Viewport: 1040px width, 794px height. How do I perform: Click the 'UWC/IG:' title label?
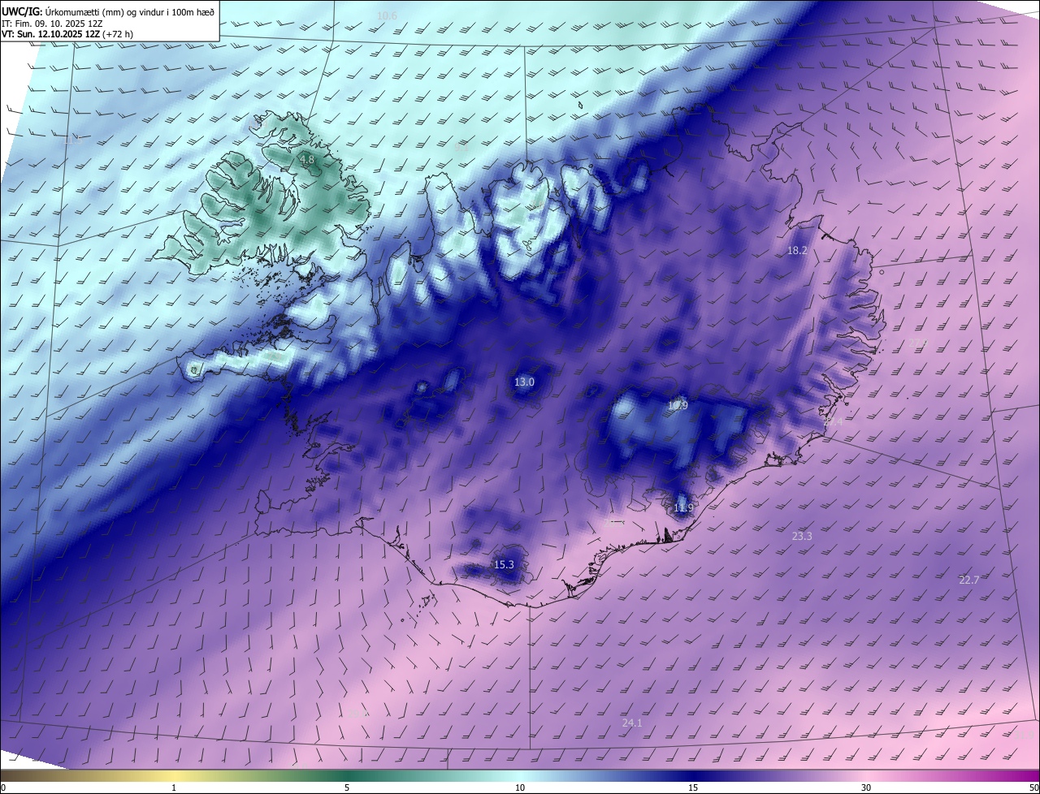point(22,11)
